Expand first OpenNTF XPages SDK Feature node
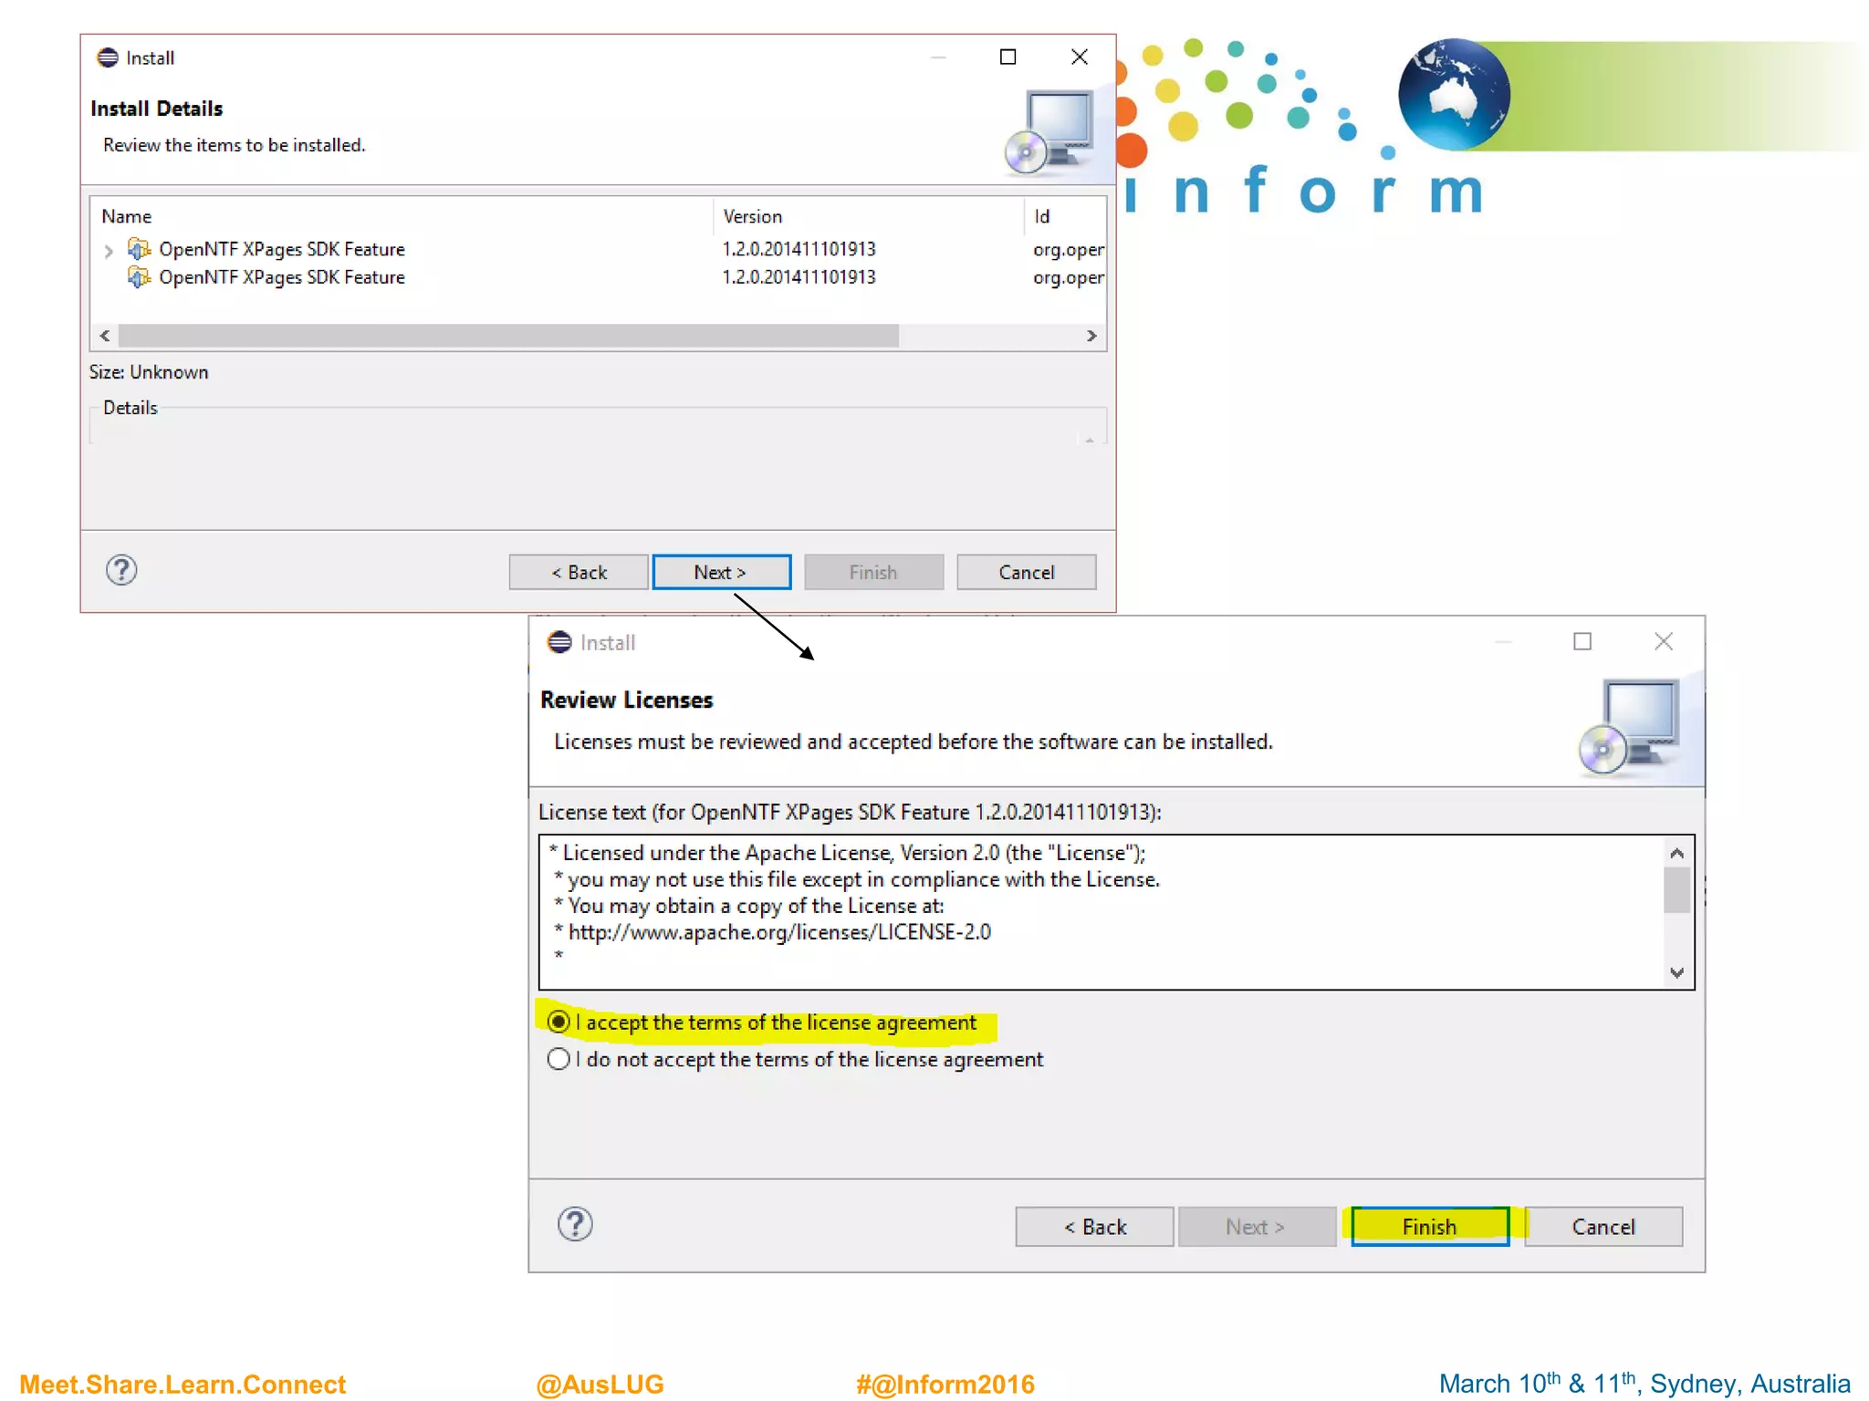Image resolution: width=1869 pixels, height=1401 pixels. [109, 250]
